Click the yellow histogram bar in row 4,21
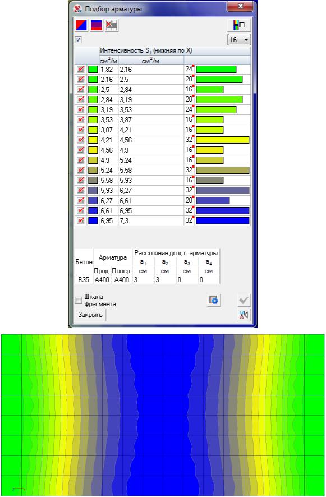The image size is (326, 497). tap(223, 140)
